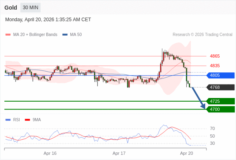This screenshot has width=236, height=160.
Task: Click the RSI 70 axis value
Action: point(212,128)
